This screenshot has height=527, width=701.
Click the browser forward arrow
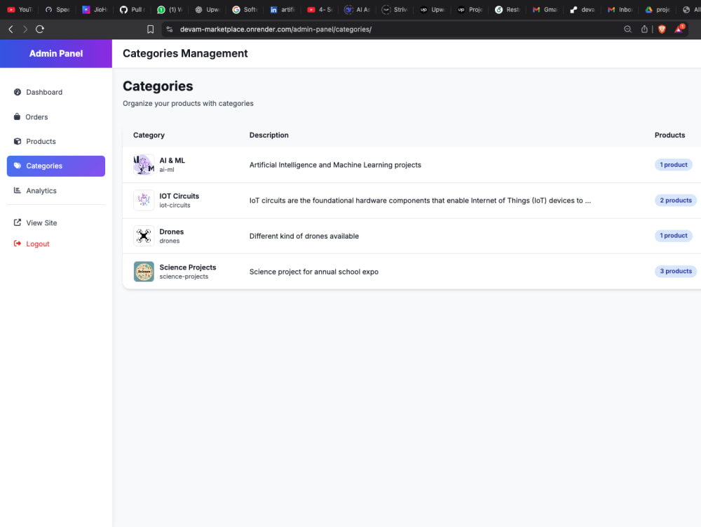point(25,29)
